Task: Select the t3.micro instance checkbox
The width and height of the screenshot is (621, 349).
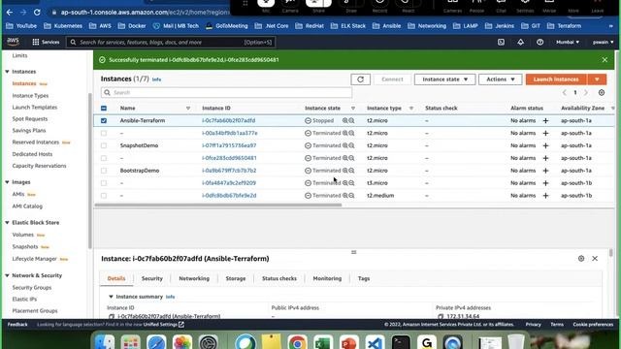Action: (x=104, y=183)
